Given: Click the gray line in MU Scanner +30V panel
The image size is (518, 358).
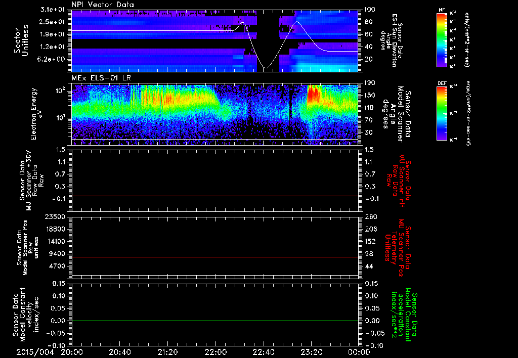Looking at the screenshot, I should click(x=215, y=196).
